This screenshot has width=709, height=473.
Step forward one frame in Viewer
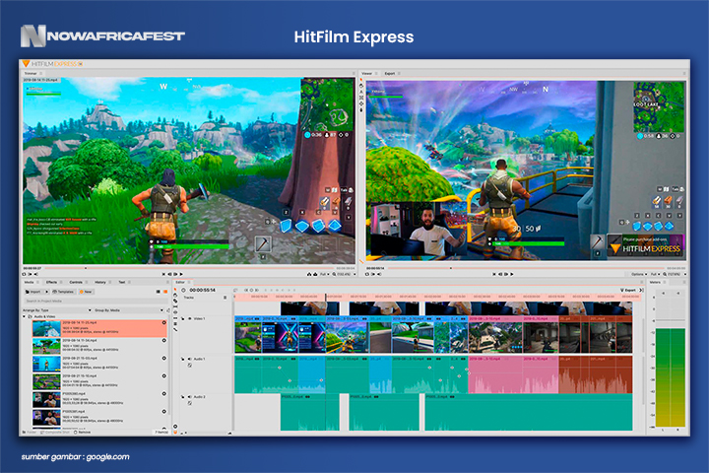point(506,274)
